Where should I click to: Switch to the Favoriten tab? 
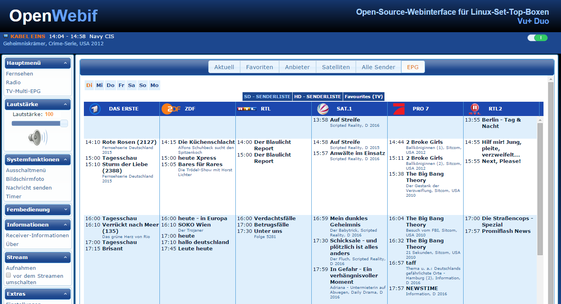click(x=260, y=67)
